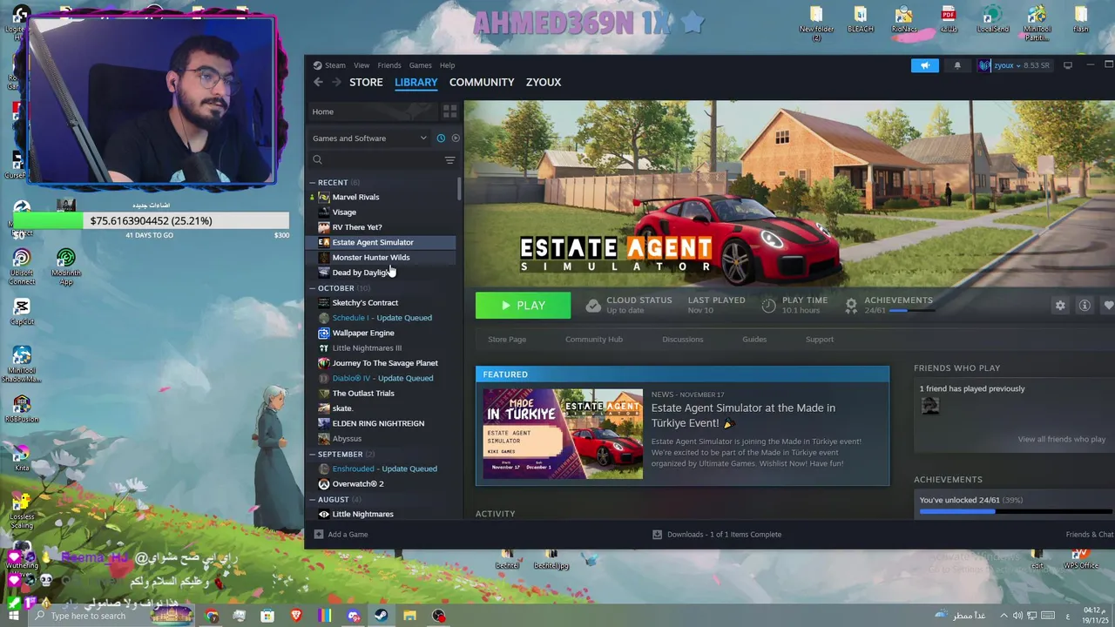Open Games and Software filter dropdown
Image resolution: width=1115 pixels, height=627 pixels.
click(370, 138)
